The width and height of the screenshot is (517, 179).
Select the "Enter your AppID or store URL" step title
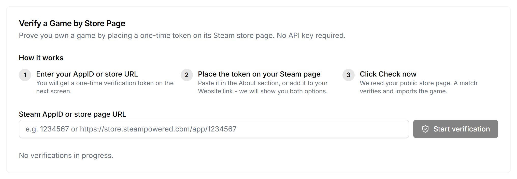(87, 74)
